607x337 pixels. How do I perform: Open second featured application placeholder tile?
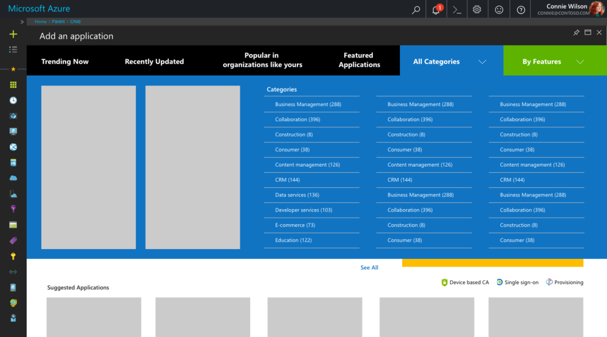coord(193,167)
